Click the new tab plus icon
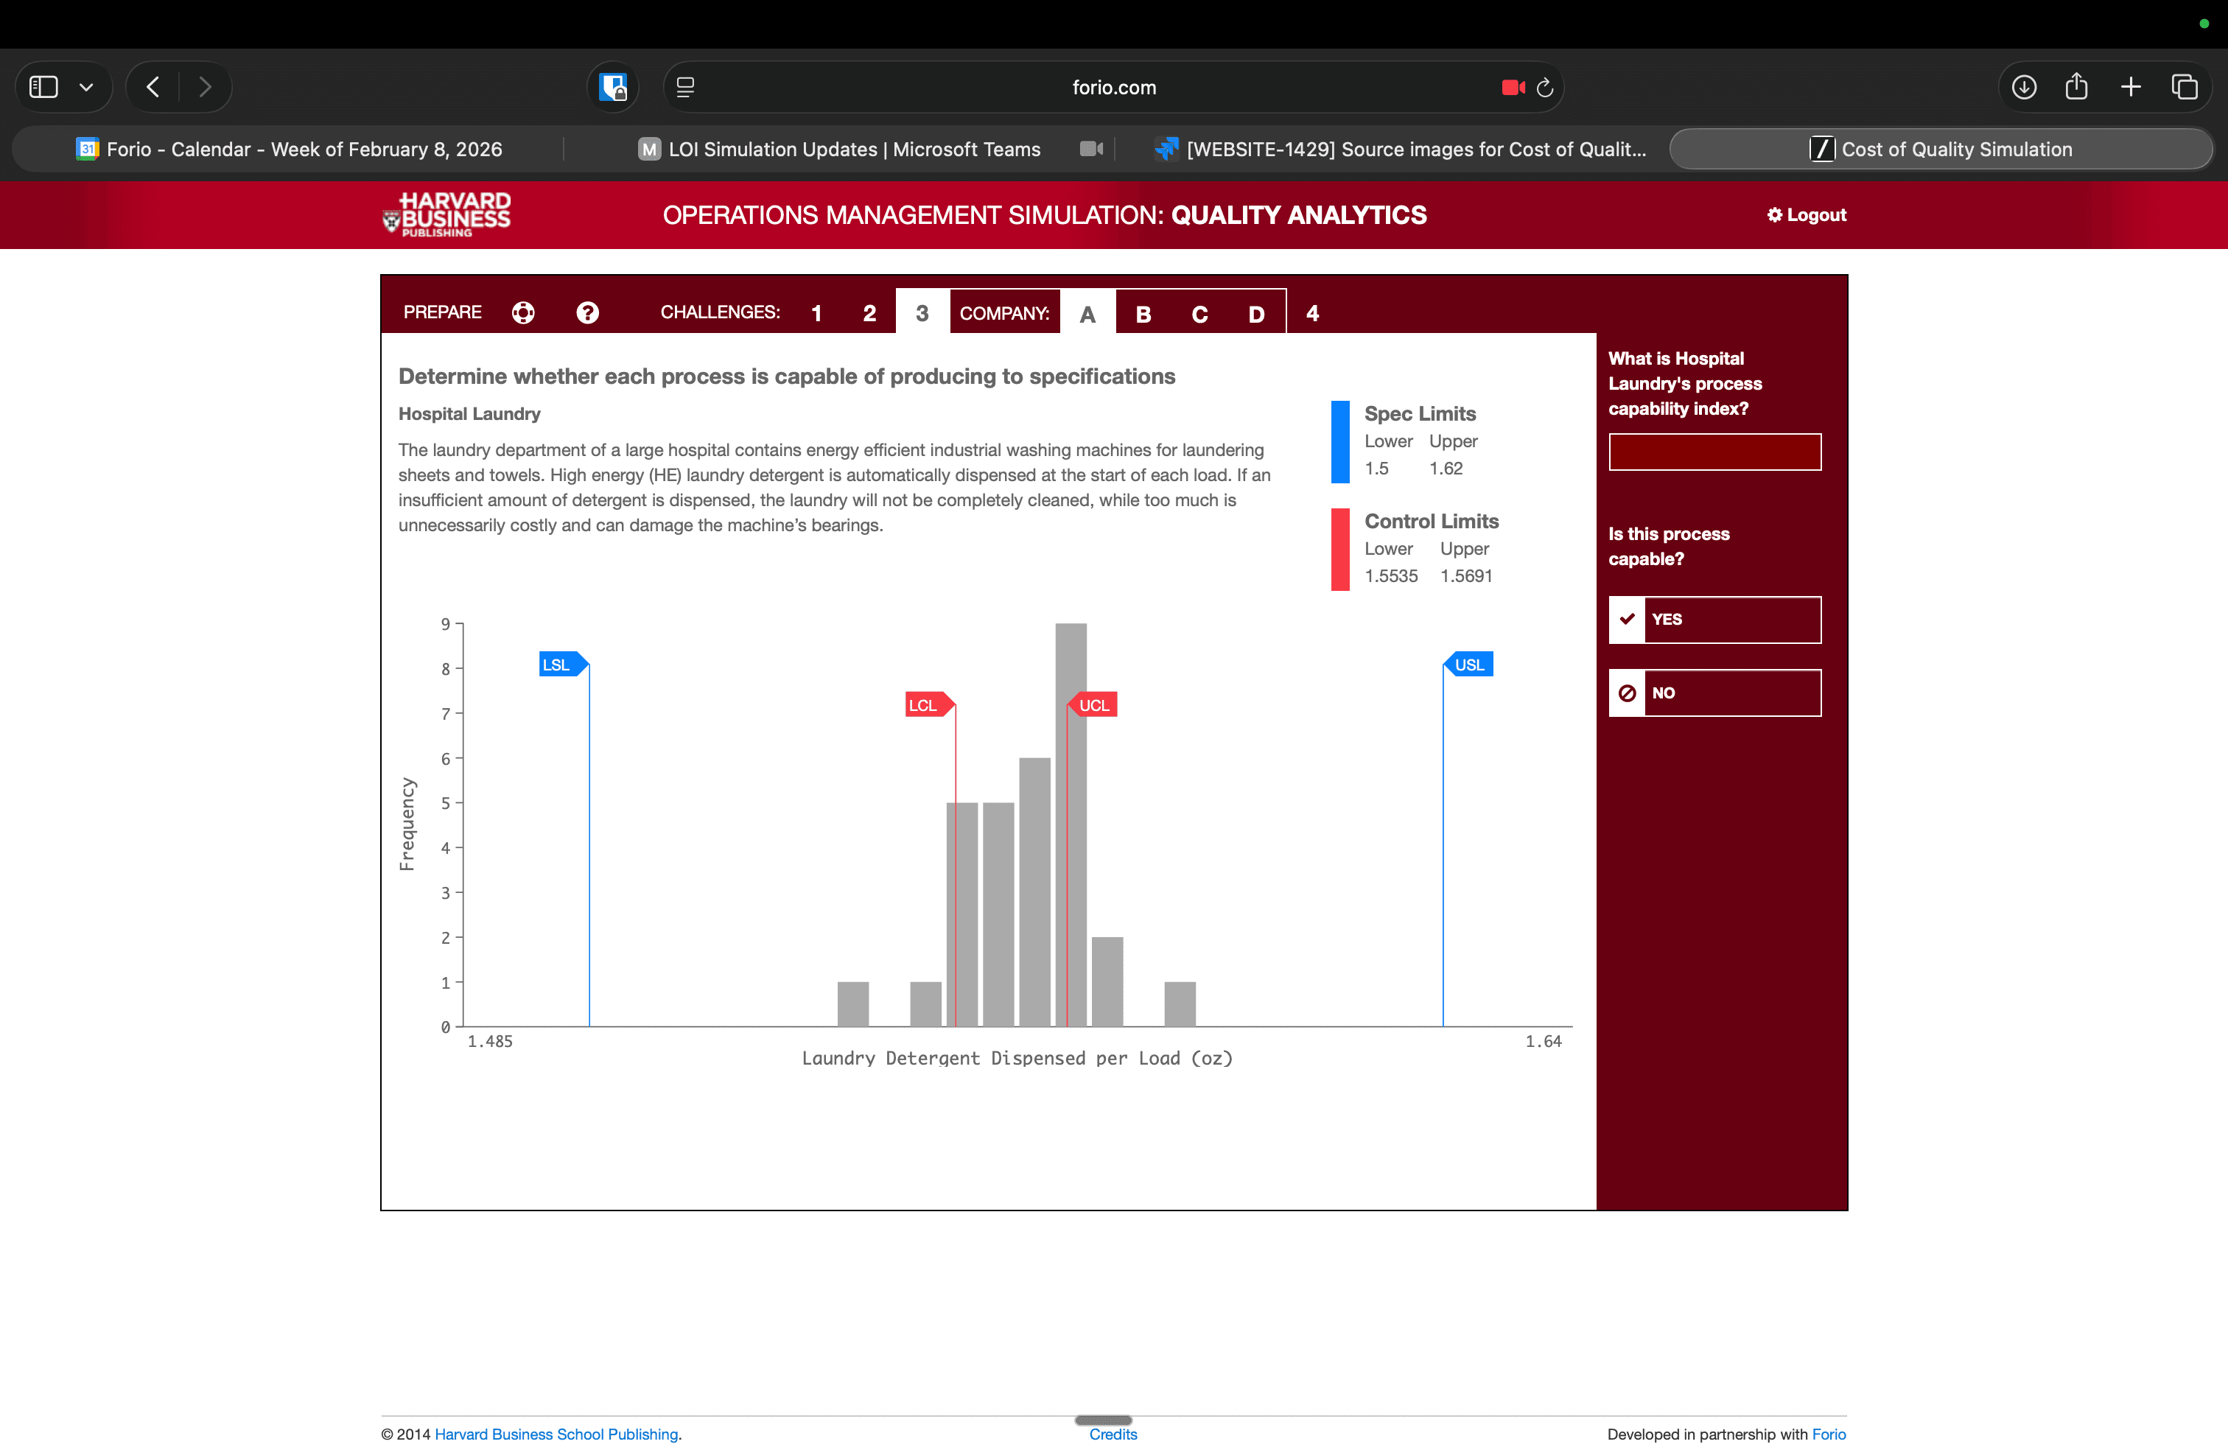This screenshot has height=1447, width=2228. (2130, 86)
